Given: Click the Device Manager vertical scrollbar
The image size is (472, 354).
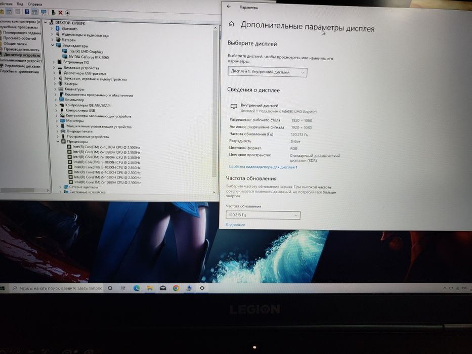Looking at the screenshot, I should pyautogui.click(x=214, y=104).
